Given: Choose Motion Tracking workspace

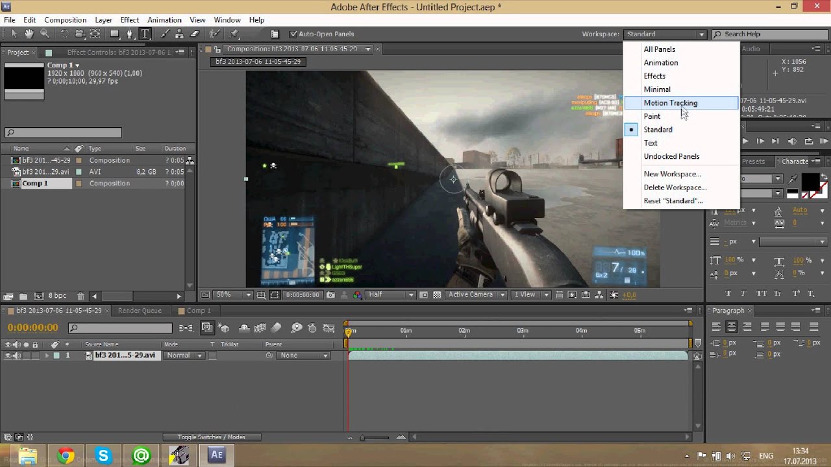Looking at the screenshot, I should point(681,102).
